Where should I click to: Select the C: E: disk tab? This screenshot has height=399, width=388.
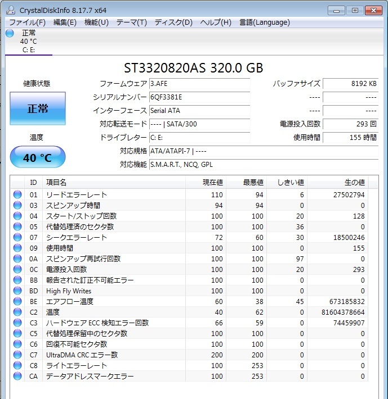tap(29, 42)
